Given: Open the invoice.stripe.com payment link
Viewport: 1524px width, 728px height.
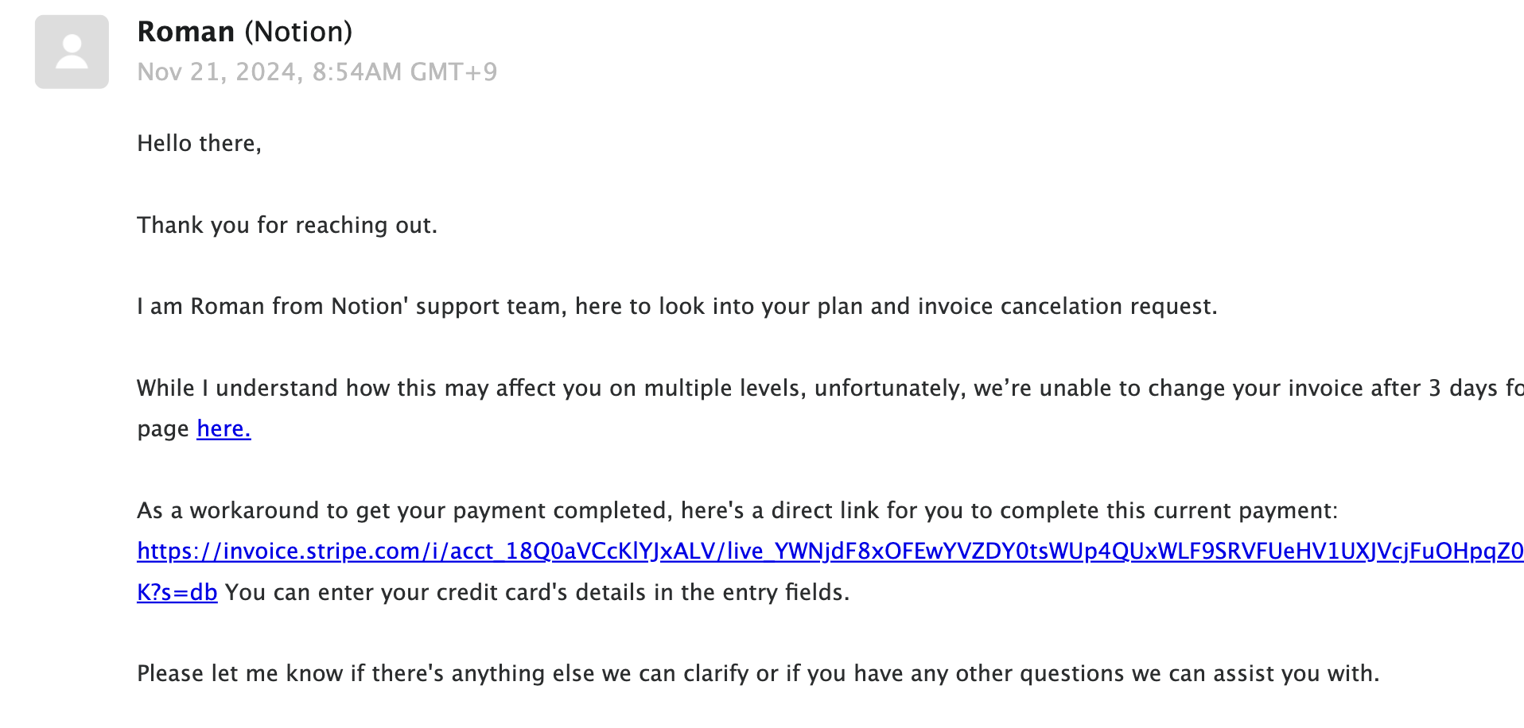Looking at the screenshot, I should click(830, 551).
